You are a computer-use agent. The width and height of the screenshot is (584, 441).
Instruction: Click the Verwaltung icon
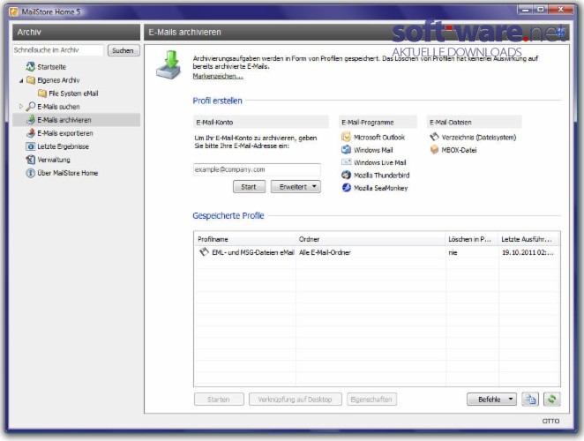[x=31, y=160]
